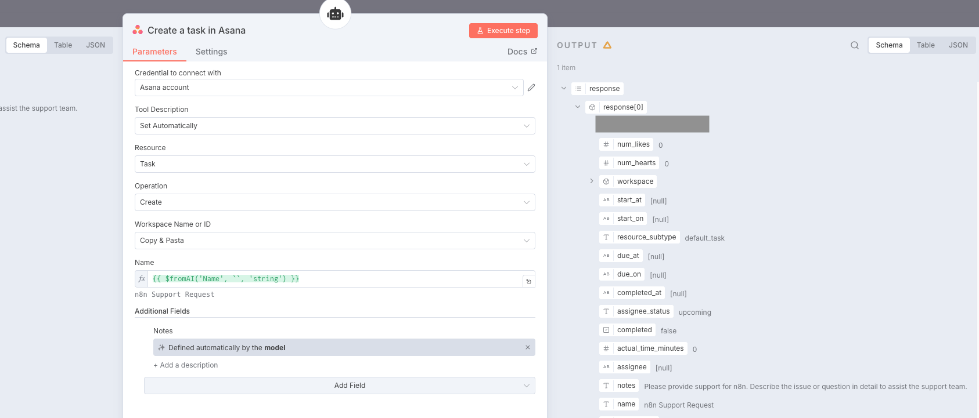Screen dimensions: 979x418
Task: Click the Name expression input field
Action: pyautogui.click(x=335, y=279)
